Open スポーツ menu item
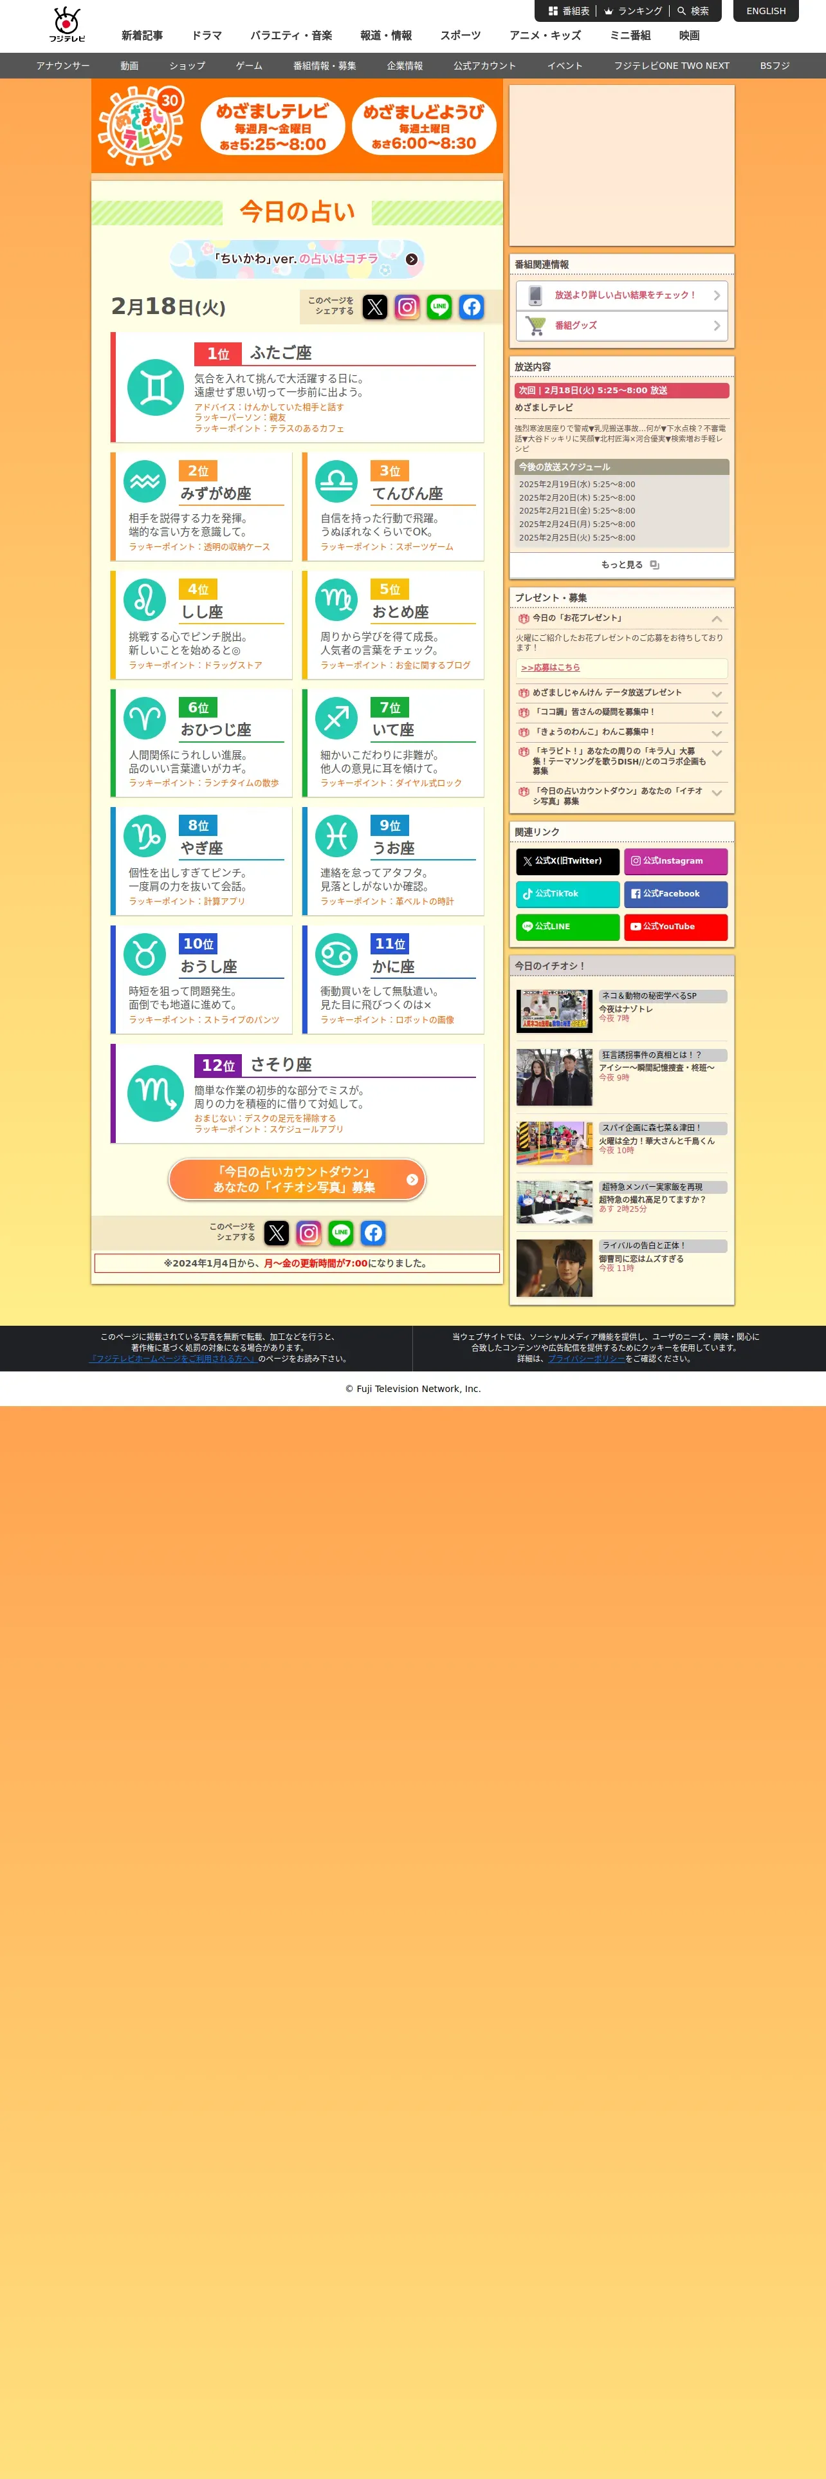Image resolution: width=826 pixels, height=2479 pixels. point(461,35)
